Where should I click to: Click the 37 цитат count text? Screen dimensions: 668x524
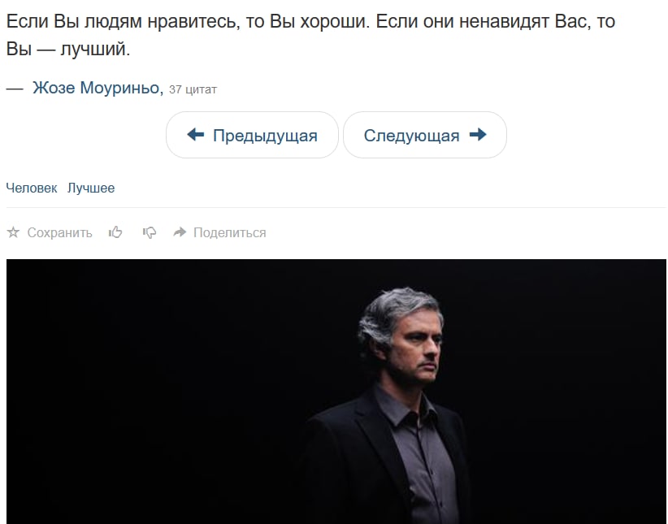point(193,89)
